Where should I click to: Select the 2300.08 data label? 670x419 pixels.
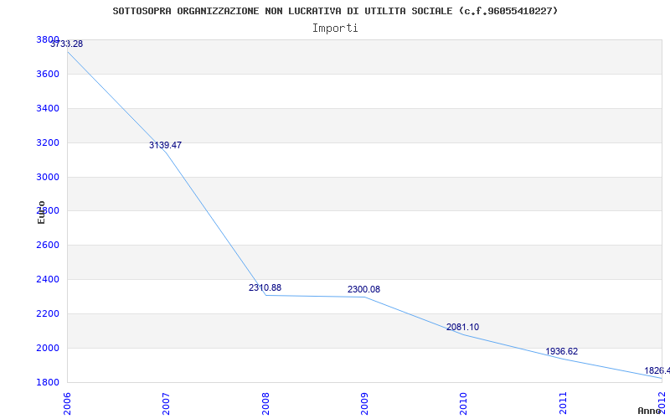coord(363,289)
